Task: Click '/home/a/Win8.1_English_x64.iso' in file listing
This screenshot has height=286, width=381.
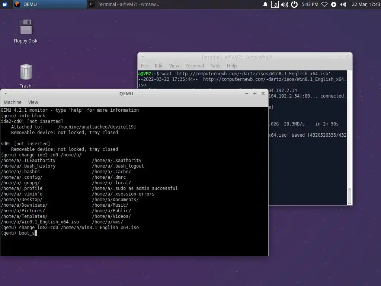Action: [x=40, y=222]
